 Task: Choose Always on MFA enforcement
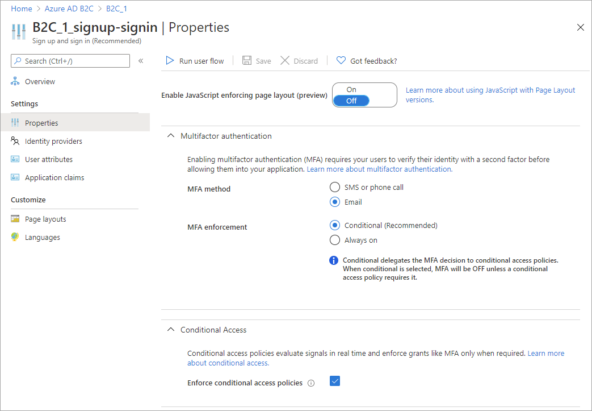coord(335,240)
